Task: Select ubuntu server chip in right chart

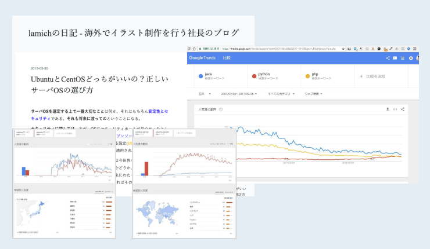Action: click(x=162, y=133)
